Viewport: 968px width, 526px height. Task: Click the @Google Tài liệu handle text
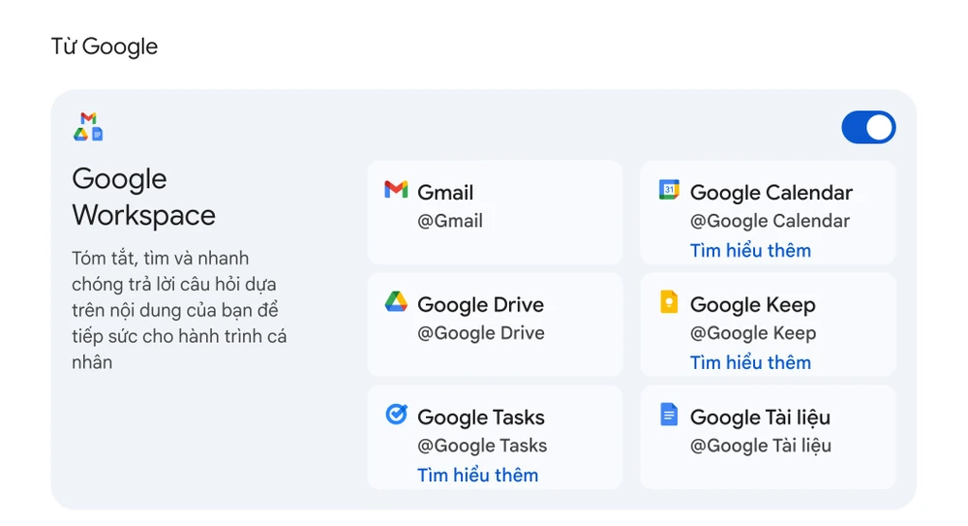(760, 446)
